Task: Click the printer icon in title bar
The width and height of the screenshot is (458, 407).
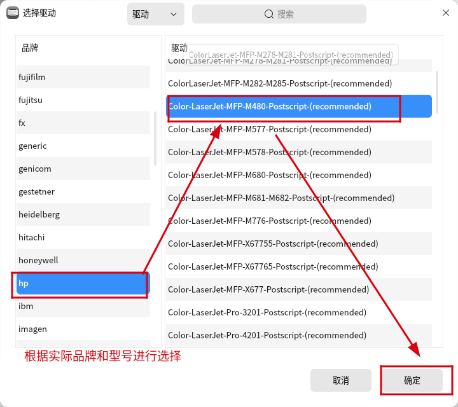Action: (x=12, y=13)
